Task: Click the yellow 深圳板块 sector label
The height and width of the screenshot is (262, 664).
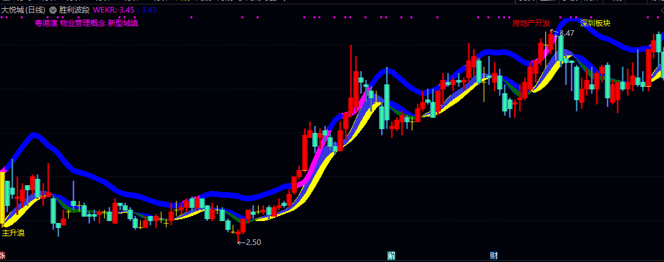Action: click(595, 23)
